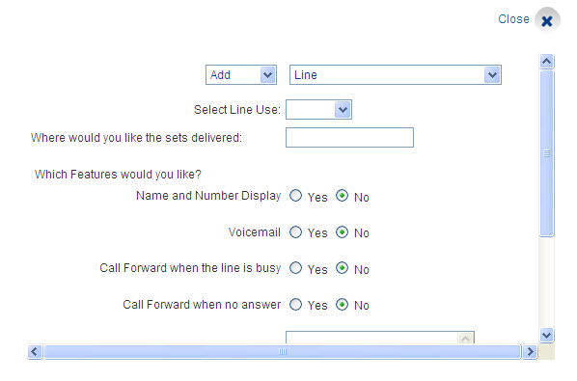Click the X close icon
Screen dimensions: 577x381
[x=547, y=20]
